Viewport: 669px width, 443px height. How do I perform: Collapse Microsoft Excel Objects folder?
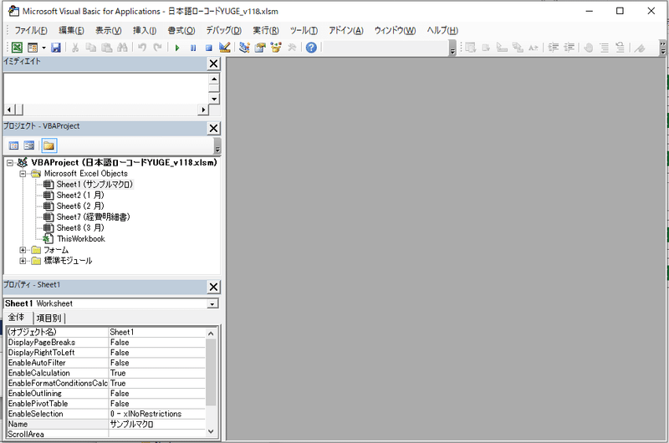(x=23, y=174)
